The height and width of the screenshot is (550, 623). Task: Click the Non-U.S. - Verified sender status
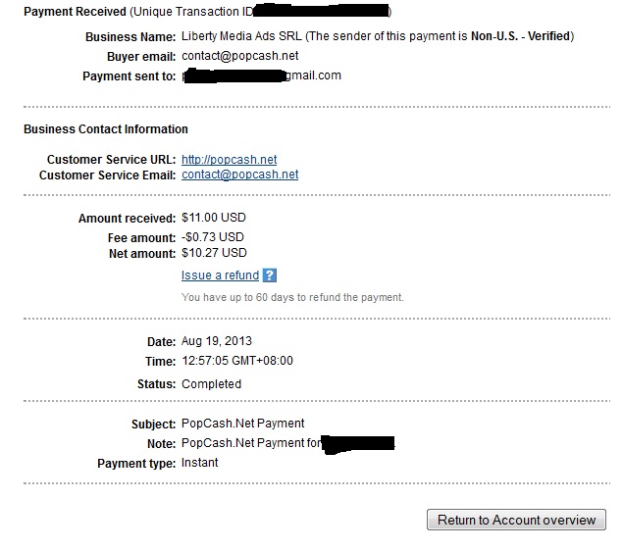click(521, 36)
